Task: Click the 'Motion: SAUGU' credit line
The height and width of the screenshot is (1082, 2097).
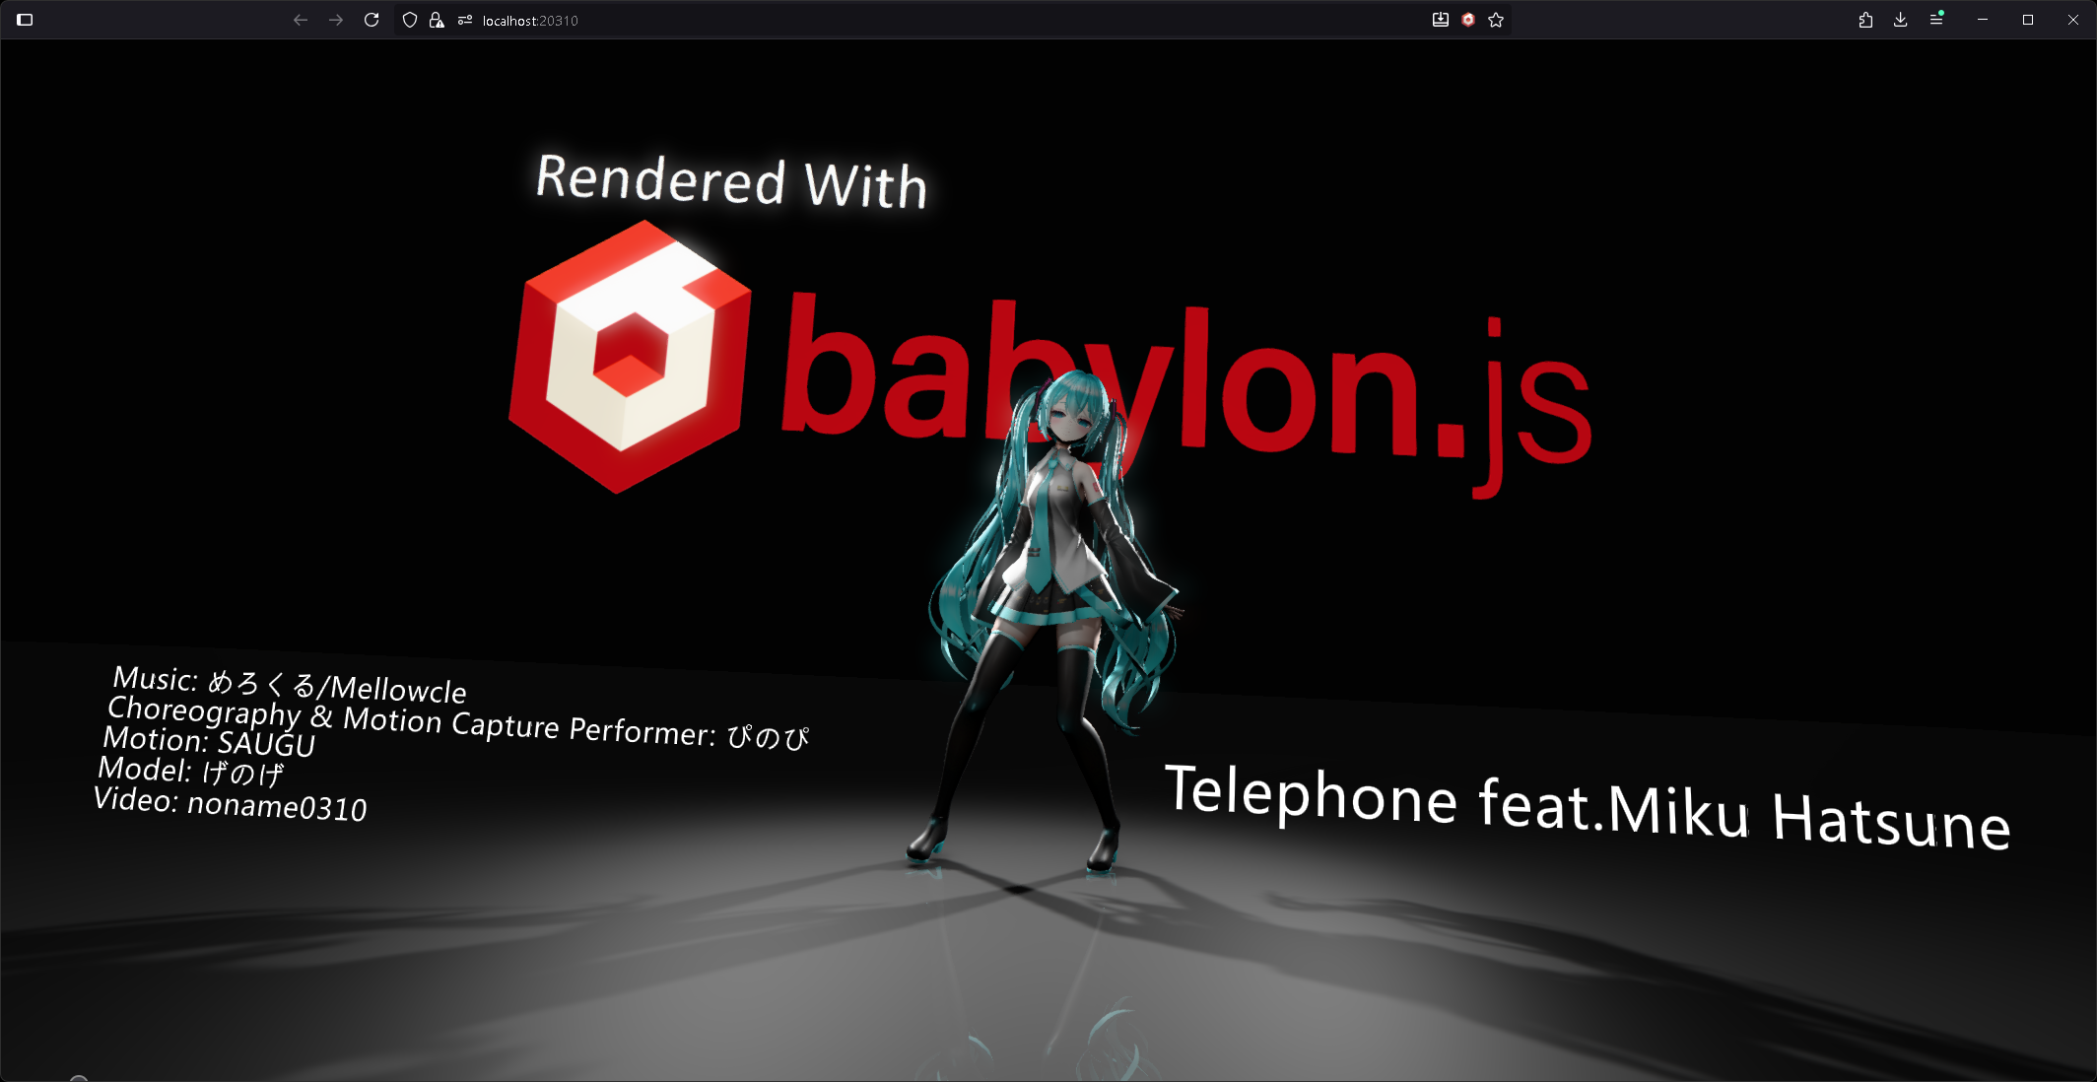Action: pyautogui.click(x=209, y=741)
